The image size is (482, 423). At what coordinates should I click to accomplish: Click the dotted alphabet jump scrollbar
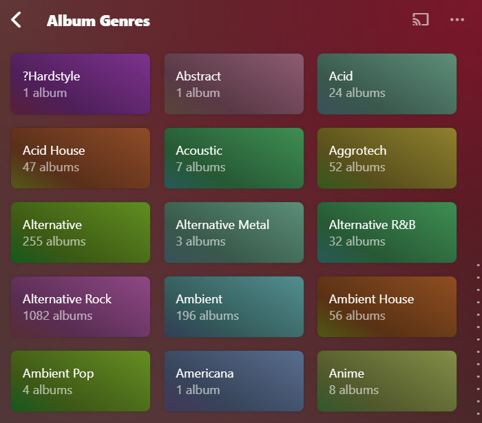478,330
